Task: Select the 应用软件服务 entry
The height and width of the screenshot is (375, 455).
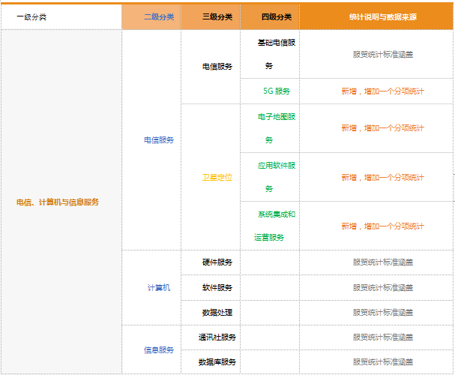Action: [275, 177]
